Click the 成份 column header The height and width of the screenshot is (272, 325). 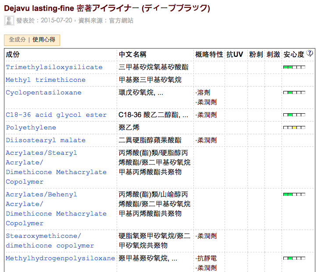(x=13, y=55)
